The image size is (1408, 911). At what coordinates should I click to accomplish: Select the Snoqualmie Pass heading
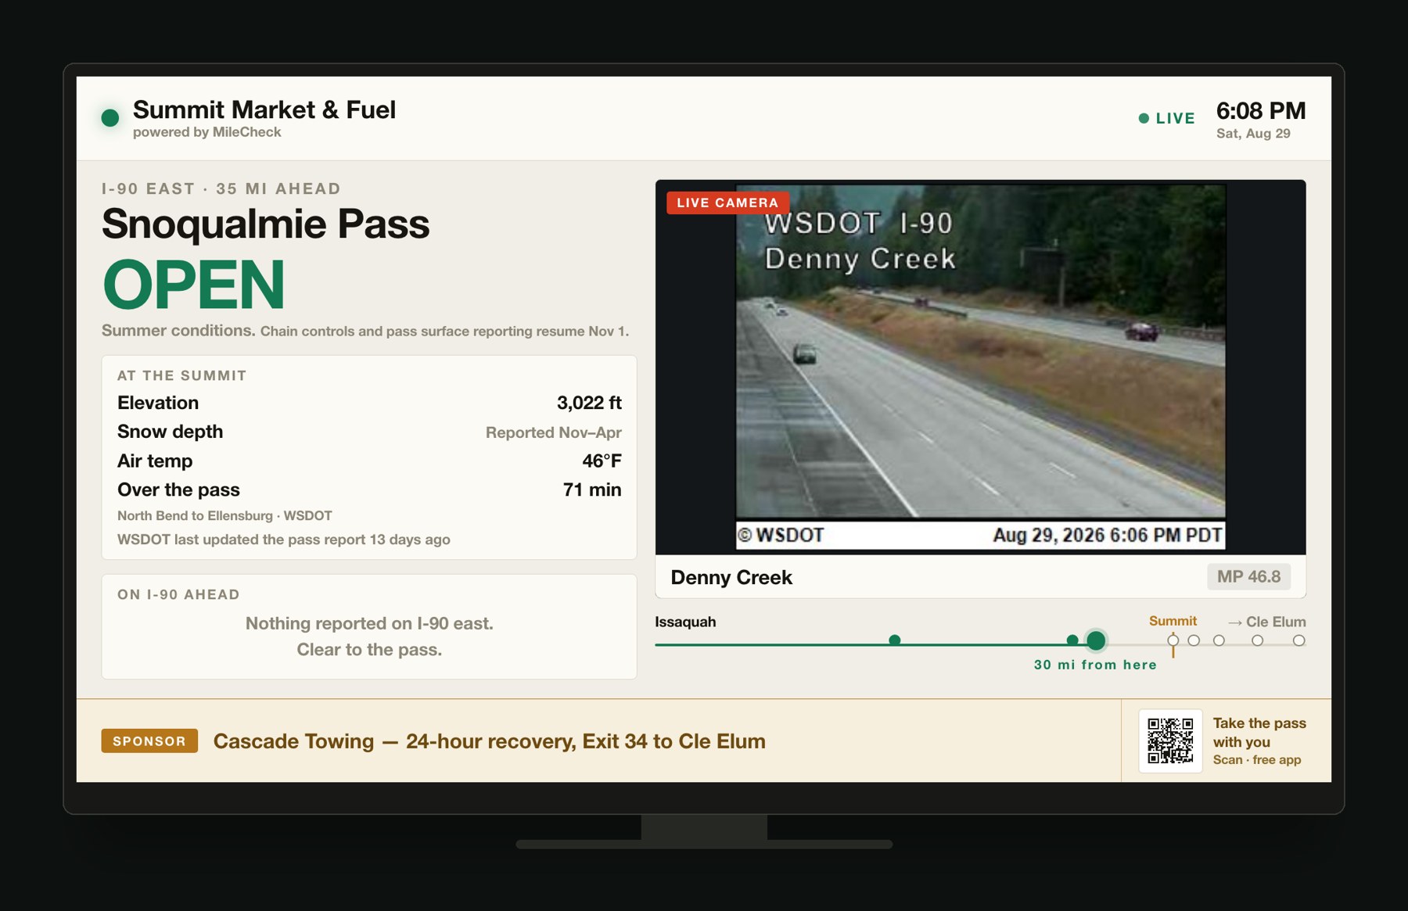[x=265, y=224]
